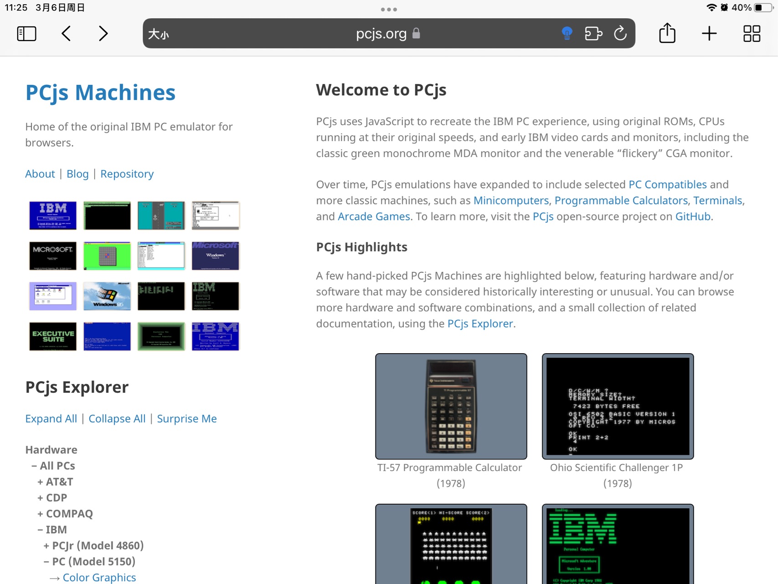
Task: Toggle the Safari sidebar icon
Action: click(26, 34)
